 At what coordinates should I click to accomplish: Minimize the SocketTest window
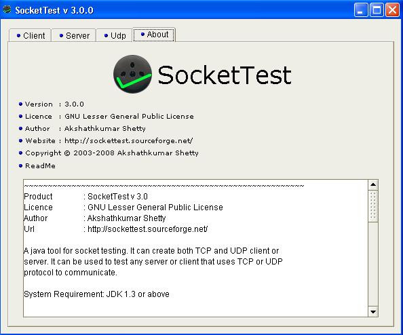point(360,10)
